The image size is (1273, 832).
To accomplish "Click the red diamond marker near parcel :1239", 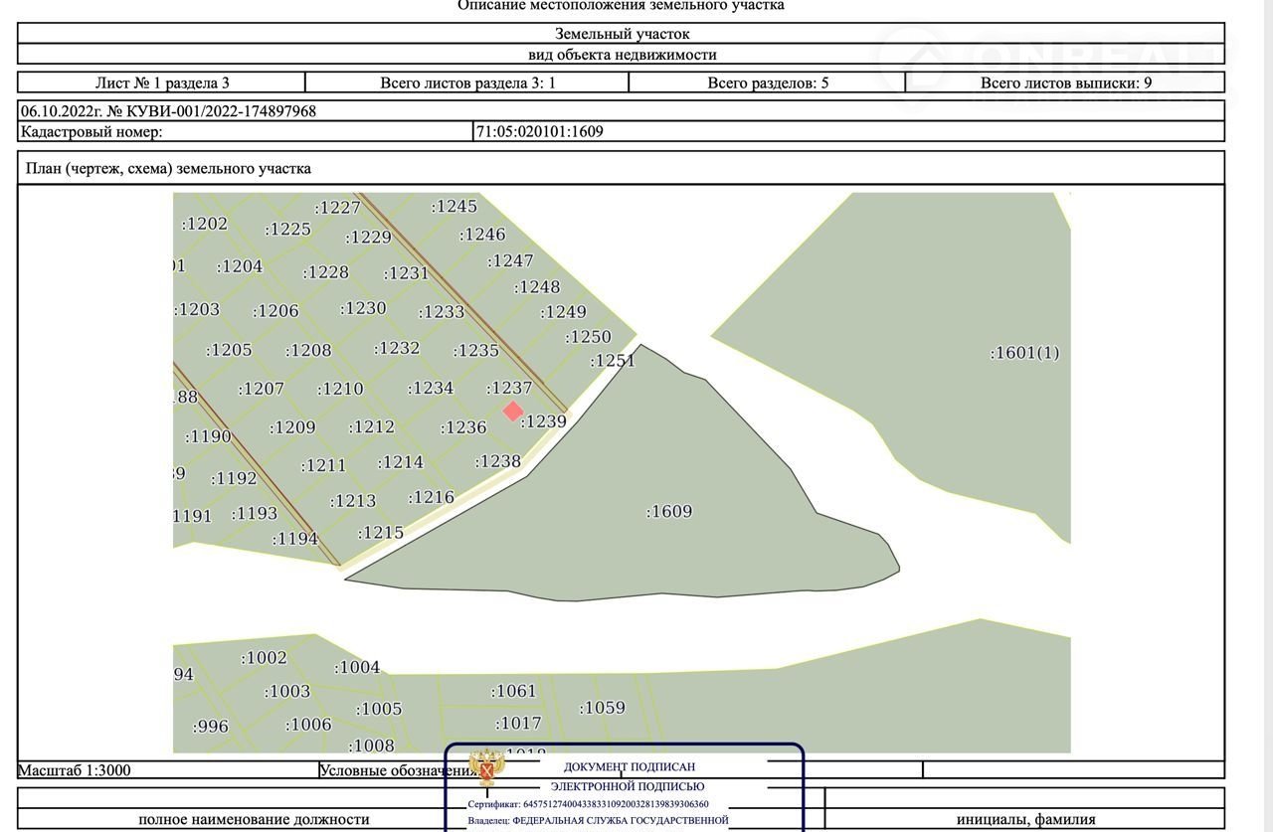I will 512,411.
